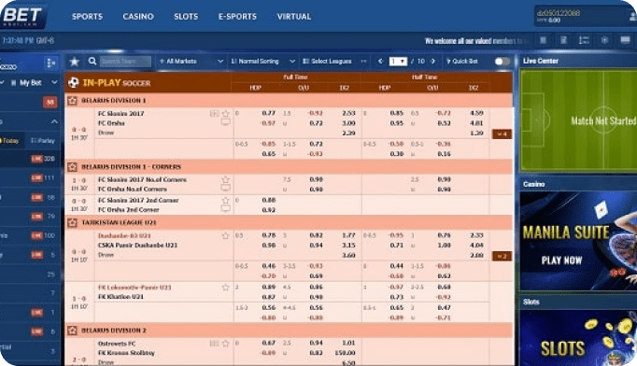Open the Manila Suite casino banner
The height and width of the screenshot is (366, 637).
(x=578, y=241)
